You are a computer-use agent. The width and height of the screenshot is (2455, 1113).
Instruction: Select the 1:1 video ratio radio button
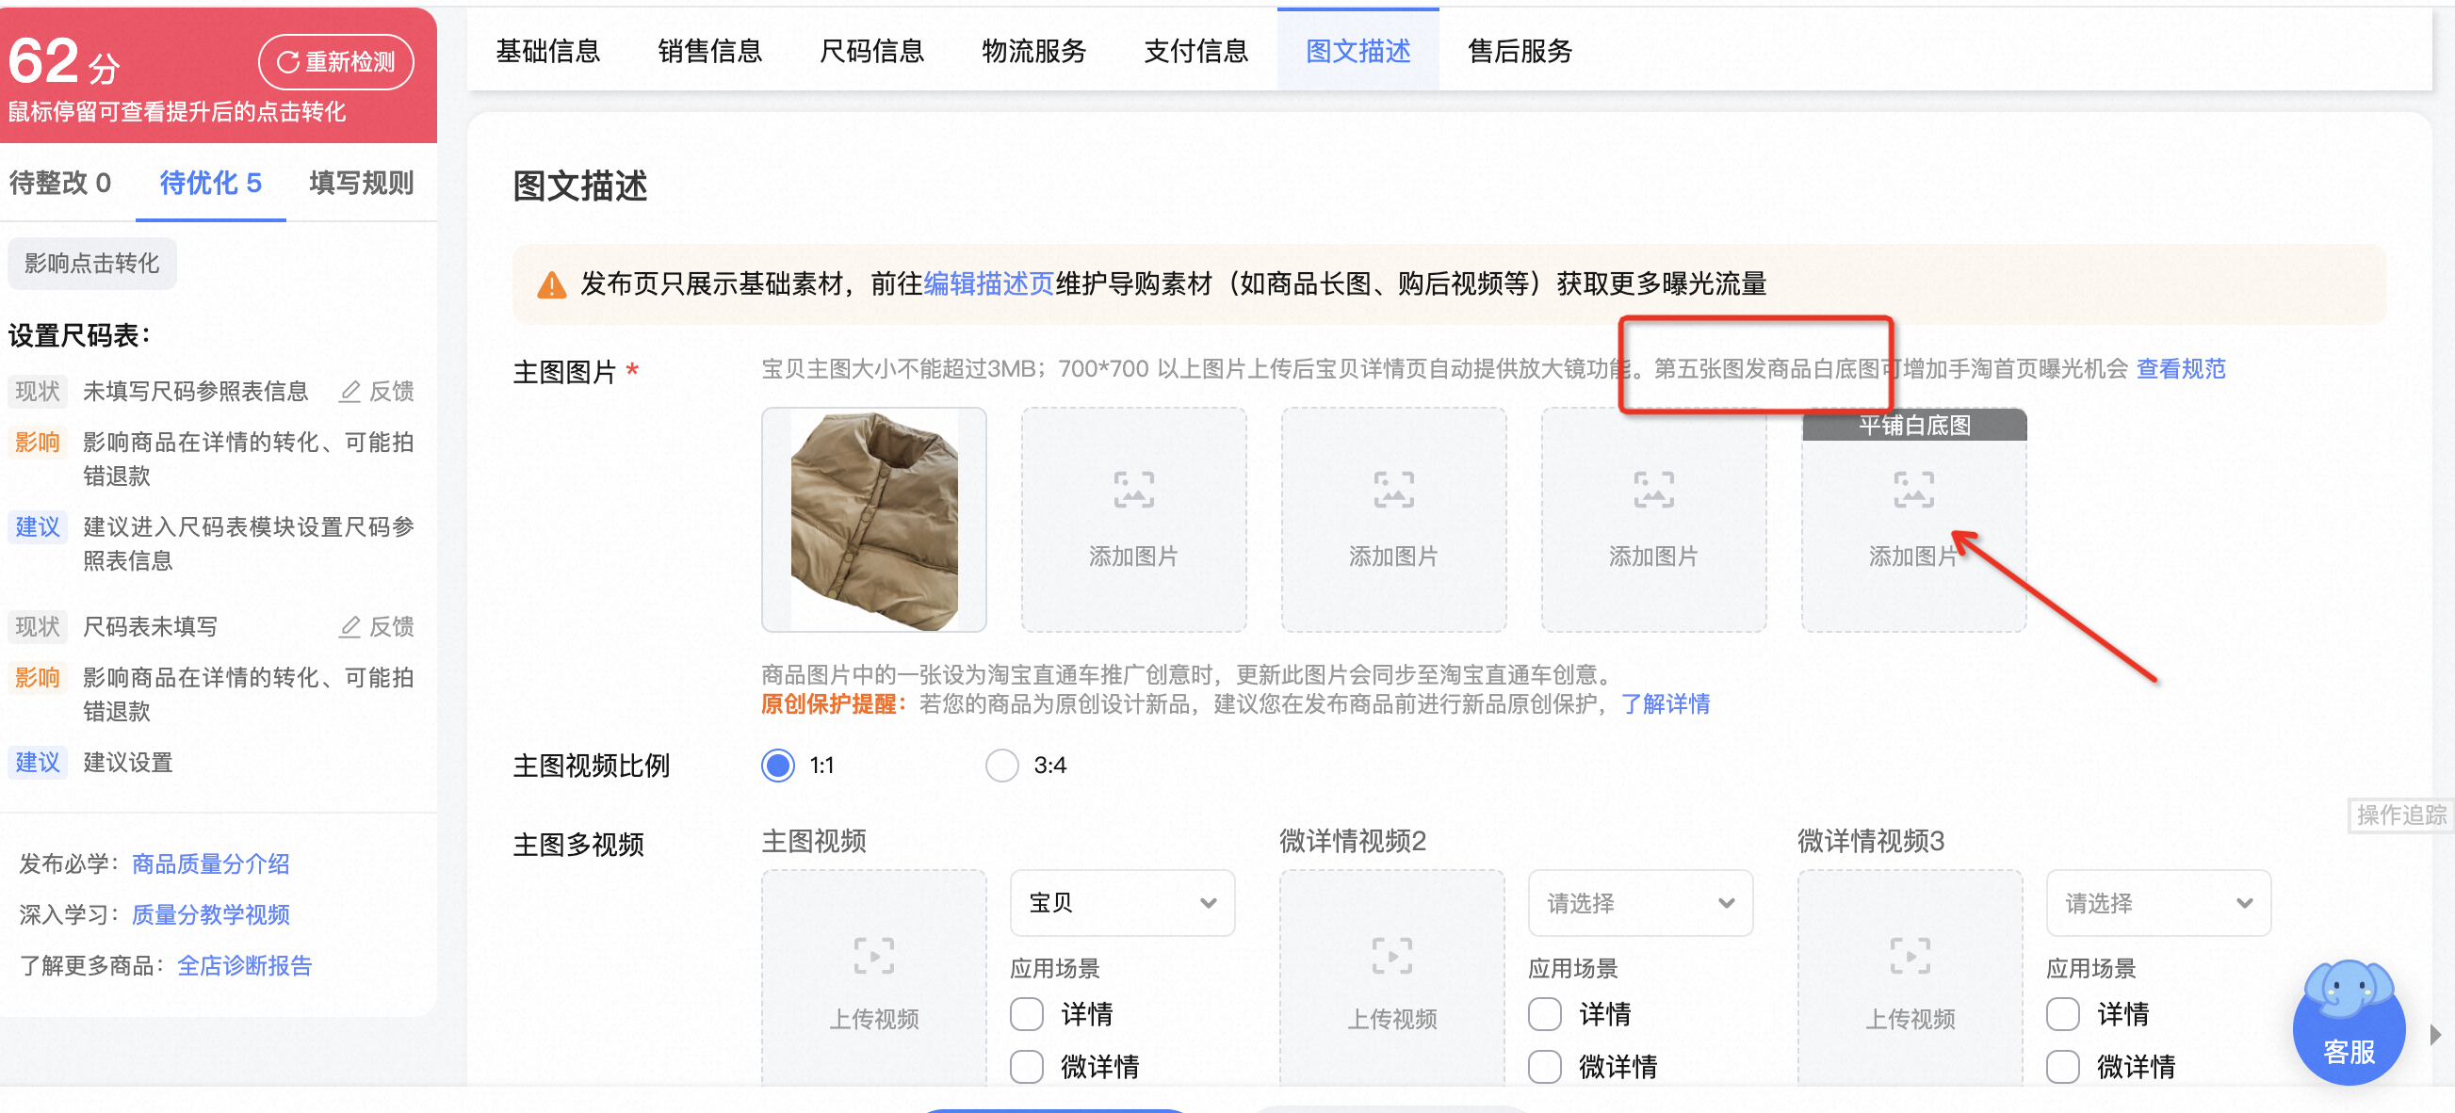(779, 766)
